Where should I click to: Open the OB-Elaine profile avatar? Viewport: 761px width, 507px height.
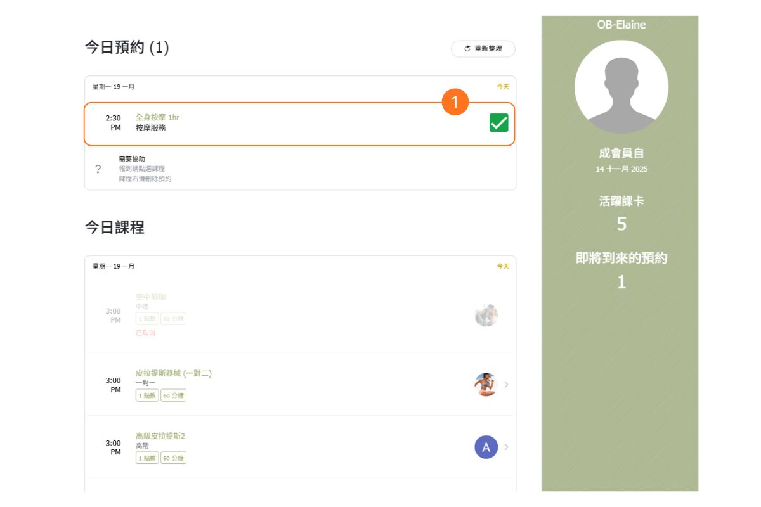pyautogui.click(x=621, y=87)
